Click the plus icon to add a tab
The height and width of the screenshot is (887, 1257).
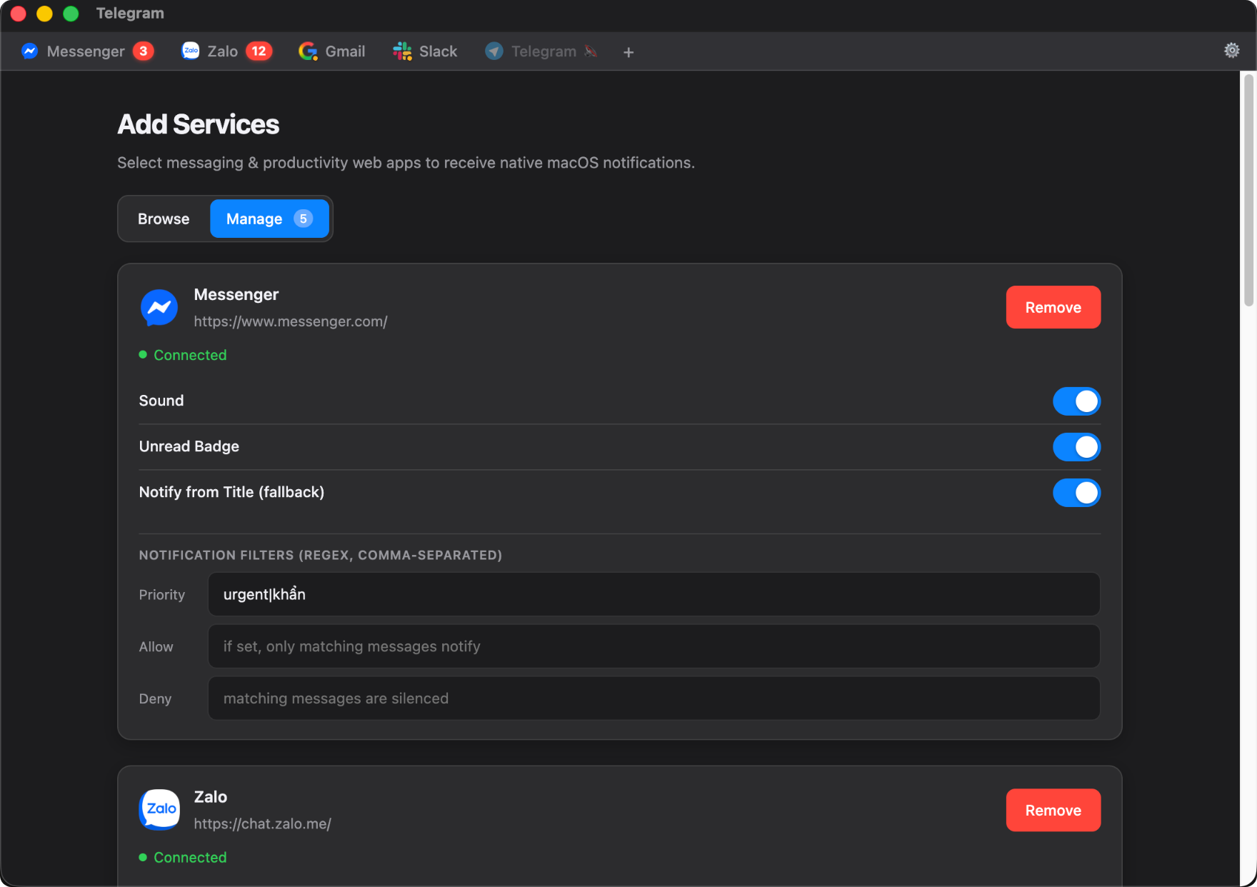click(x=628, y=52)
